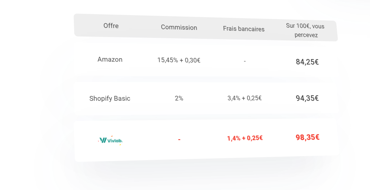Image resolution: width=370 pixels, height=190 pixels.
Task: Select Shopify's 3,4% + 0,25€ fees
Action: click(x=245, y=98)
